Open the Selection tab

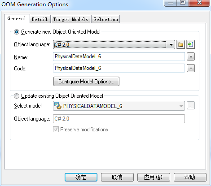[105, 19]
